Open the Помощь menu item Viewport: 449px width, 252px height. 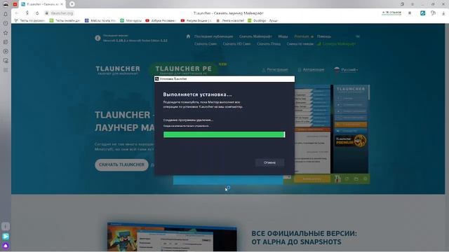coord(324,36)
